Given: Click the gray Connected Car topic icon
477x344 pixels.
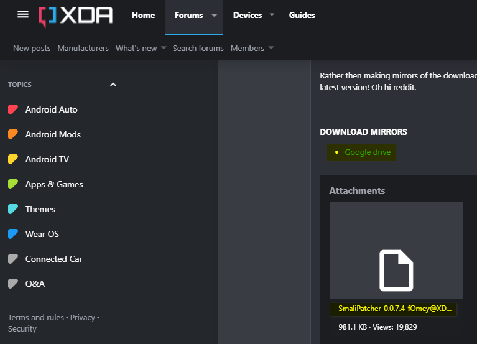Looking at the screenshot, I should click(x=13, y=259).
